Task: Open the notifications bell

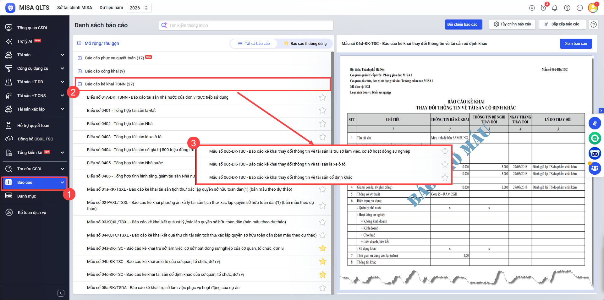Action: 555,8
